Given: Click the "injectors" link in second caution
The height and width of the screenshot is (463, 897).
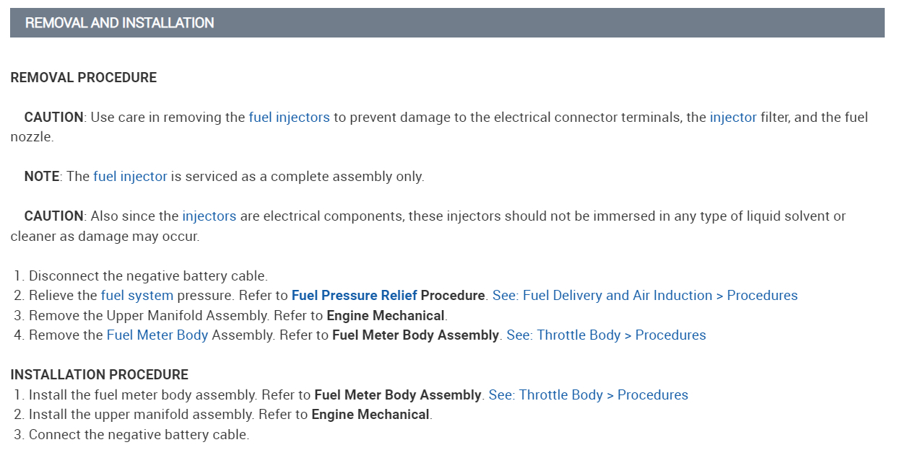Looking at the screenshot, I should 209,216.
